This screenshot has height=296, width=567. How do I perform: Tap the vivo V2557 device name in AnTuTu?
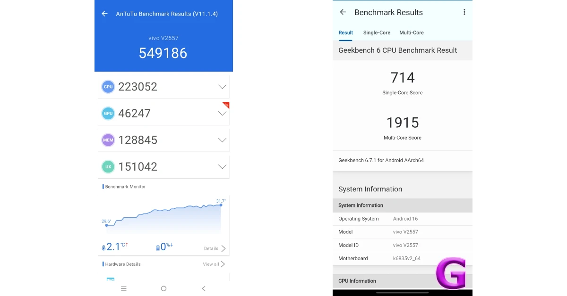[163, 38]
